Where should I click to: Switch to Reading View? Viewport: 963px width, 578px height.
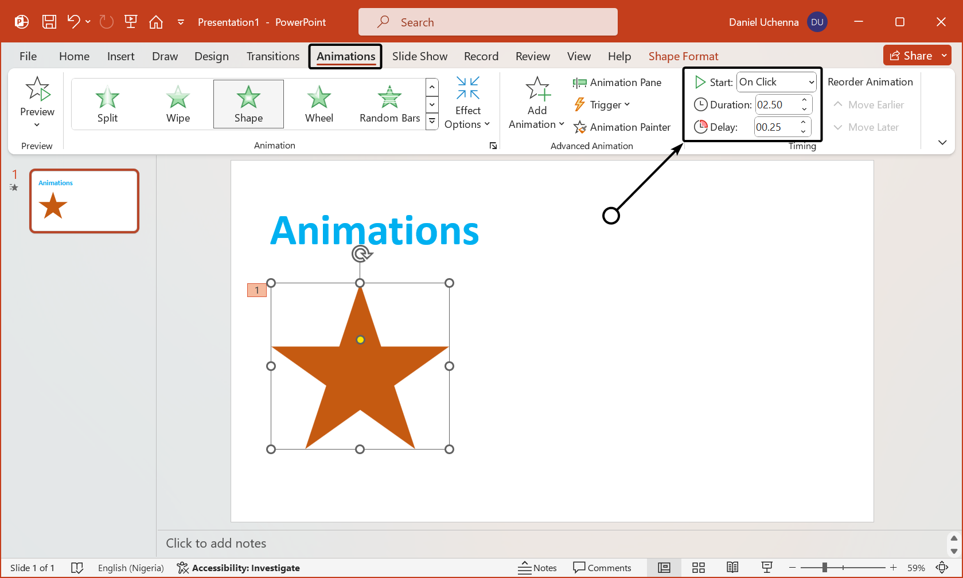tap(732, 567)
